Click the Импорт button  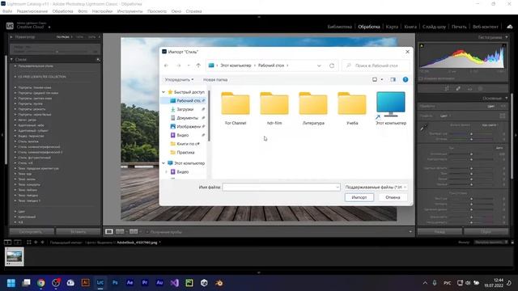click(x=359, y=197)
